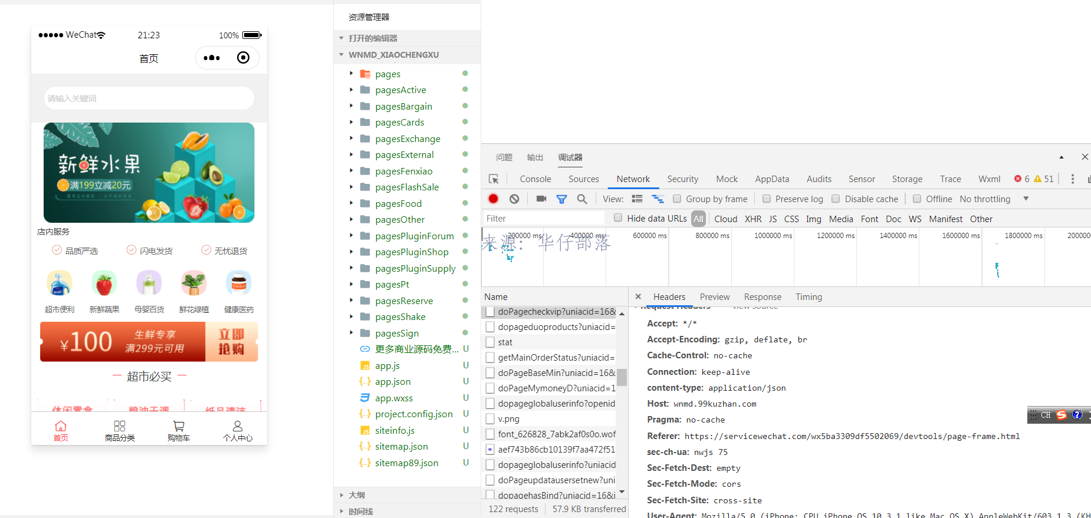Open the Timing tab
1091x518 pixels.
pos(809,296)
